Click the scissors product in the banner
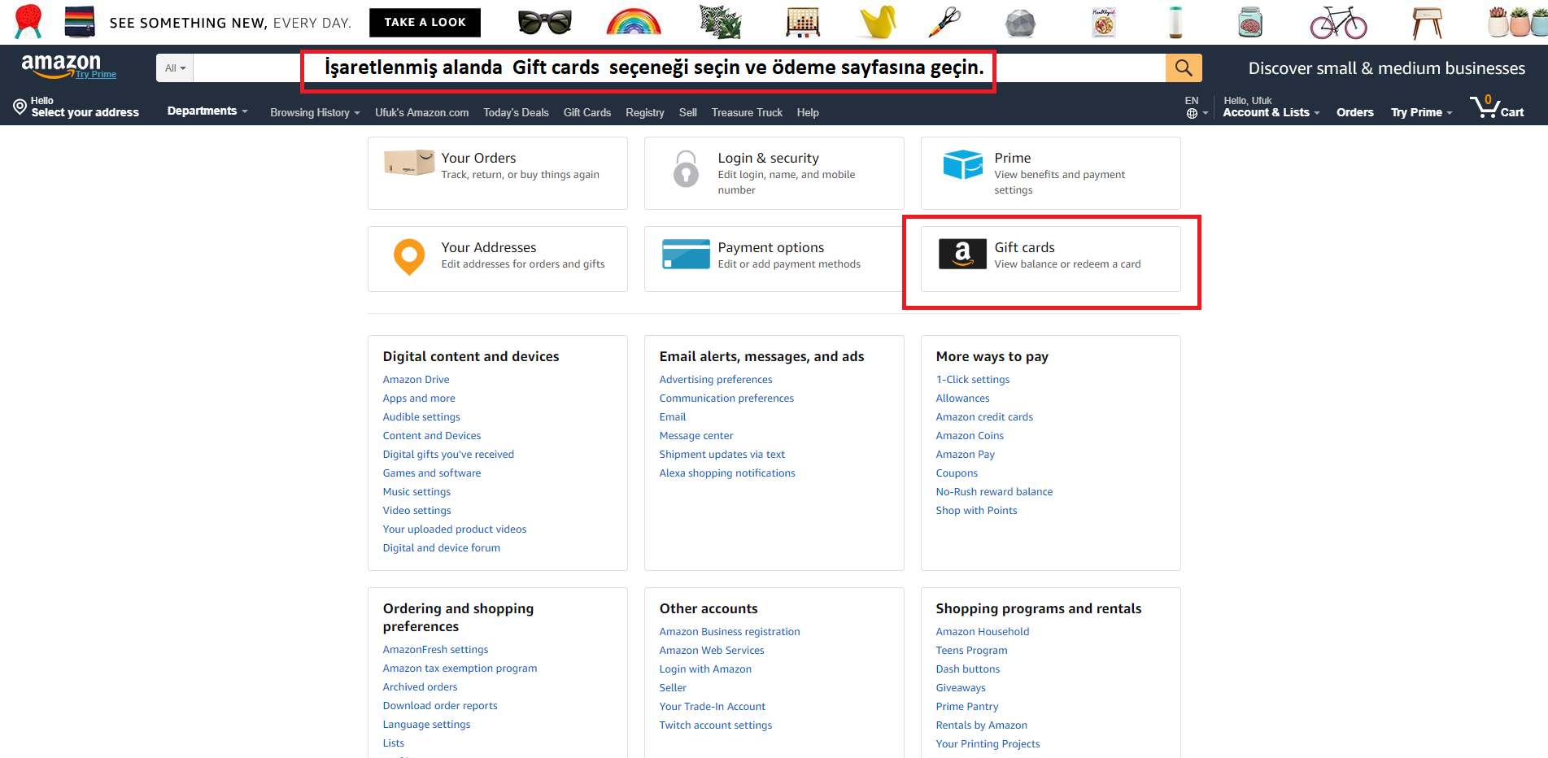 tap(944, 22)
